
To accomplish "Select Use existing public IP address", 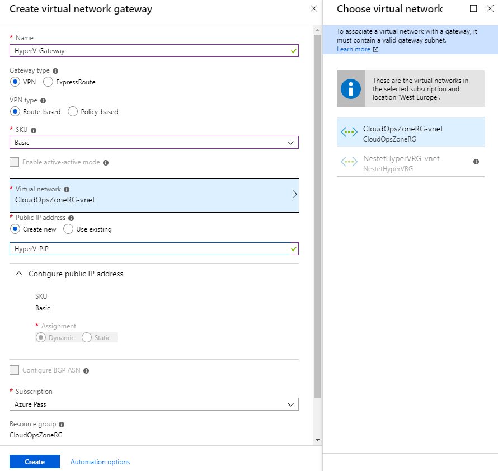I will [68, 229].
